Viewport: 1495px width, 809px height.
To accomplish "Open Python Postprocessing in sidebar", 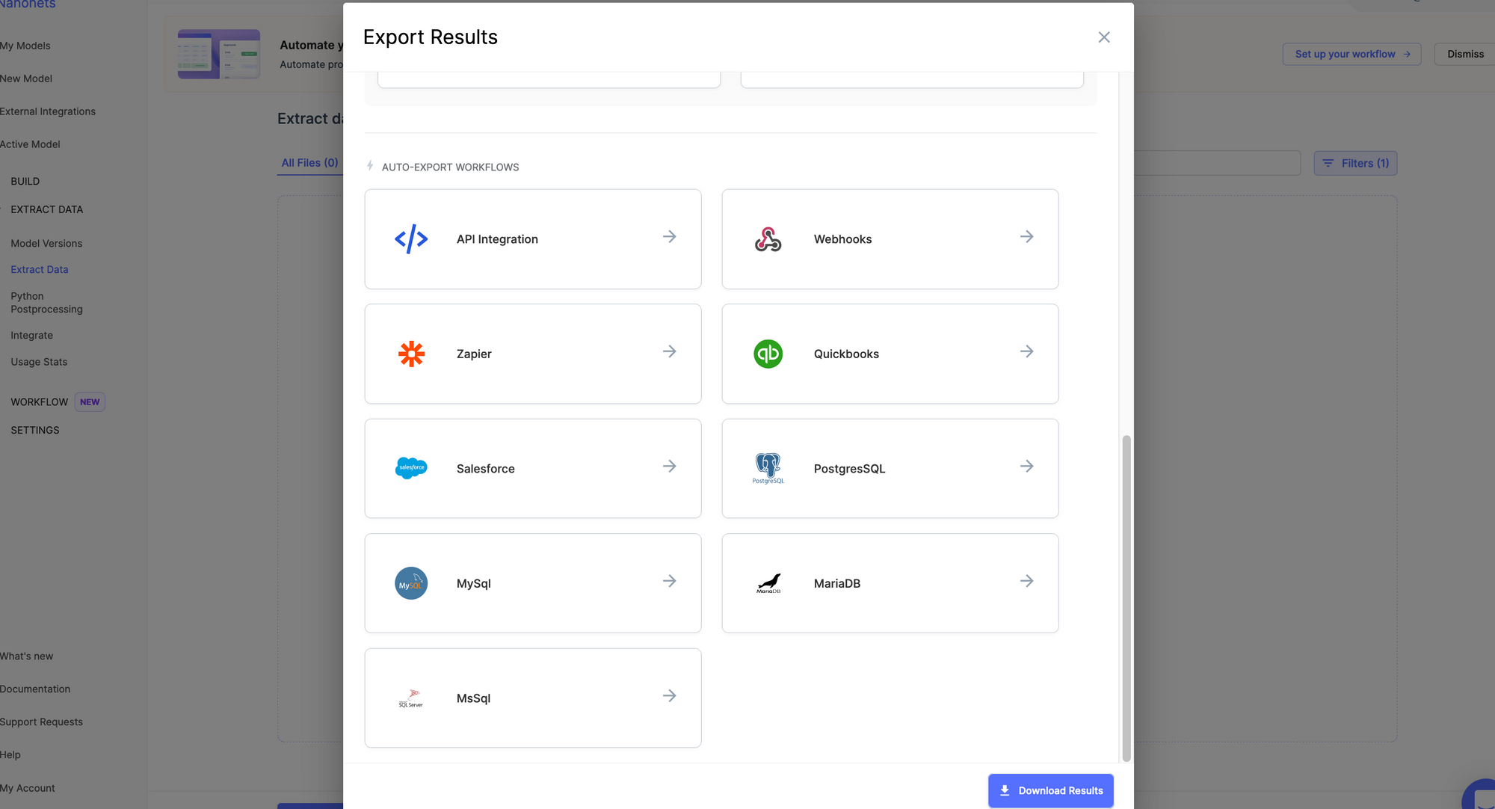I will coord(46,303).
